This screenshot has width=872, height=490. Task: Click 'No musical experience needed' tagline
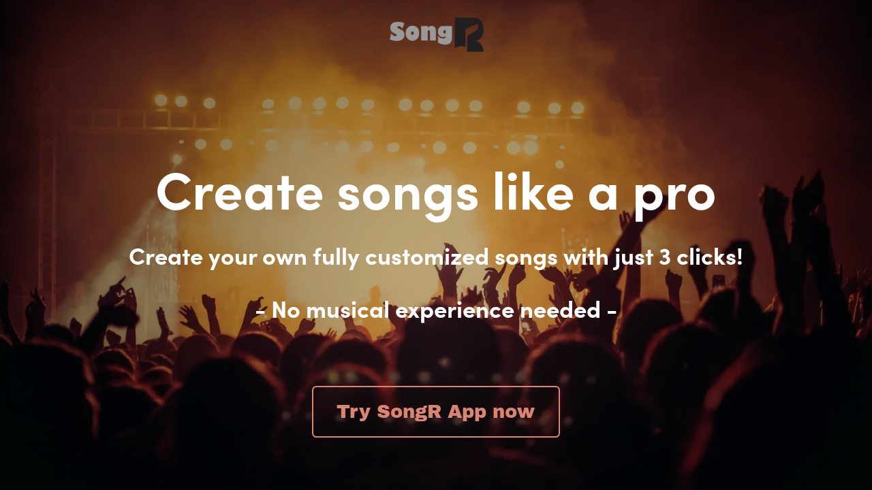click(436, 310)
